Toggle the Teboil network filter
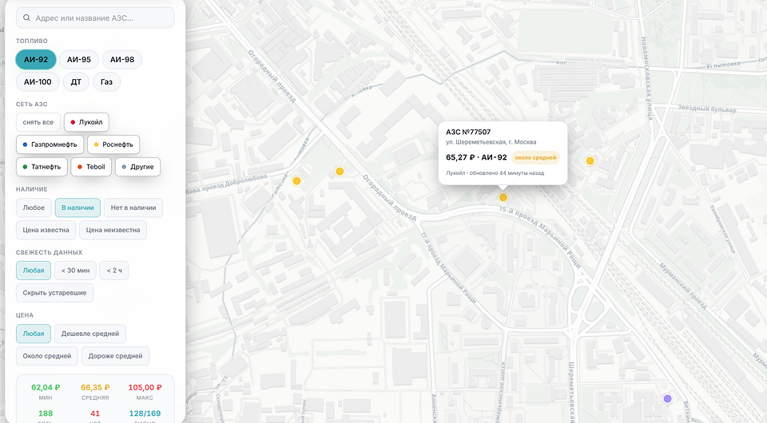Screen dimensions: 767x423 click(91, 167)
